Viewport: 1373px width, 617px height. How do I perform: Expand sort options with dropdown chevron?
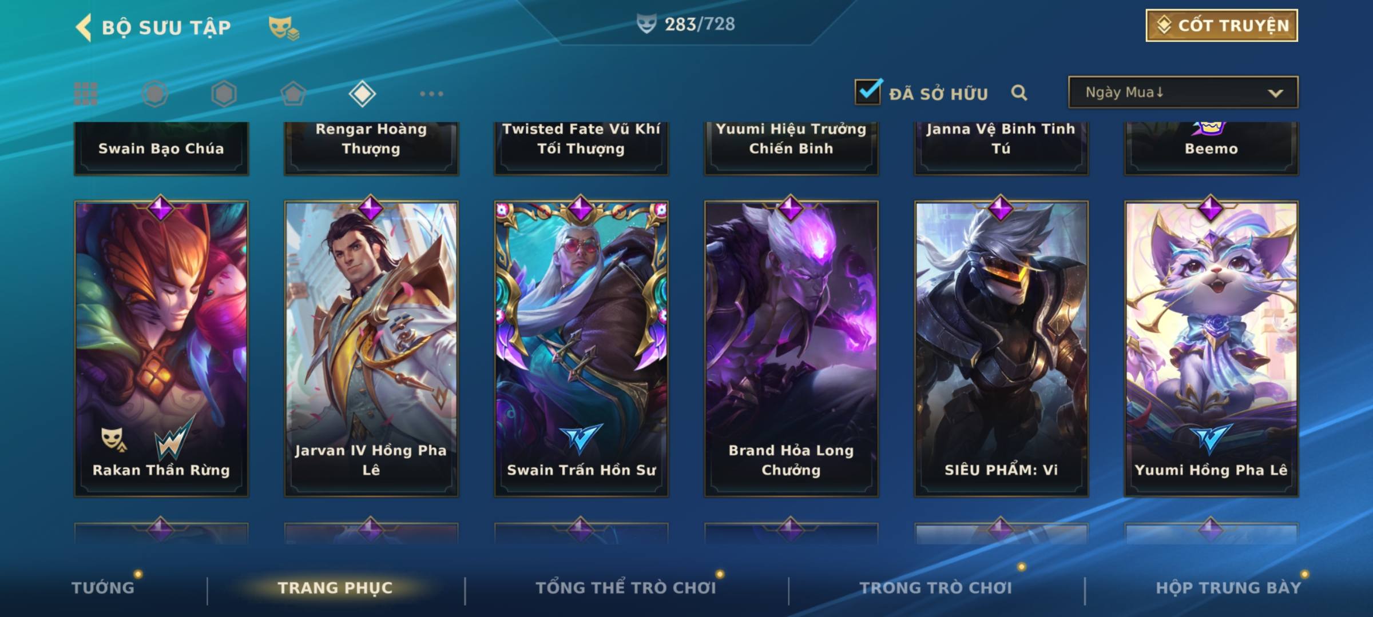coord(1275,93)
